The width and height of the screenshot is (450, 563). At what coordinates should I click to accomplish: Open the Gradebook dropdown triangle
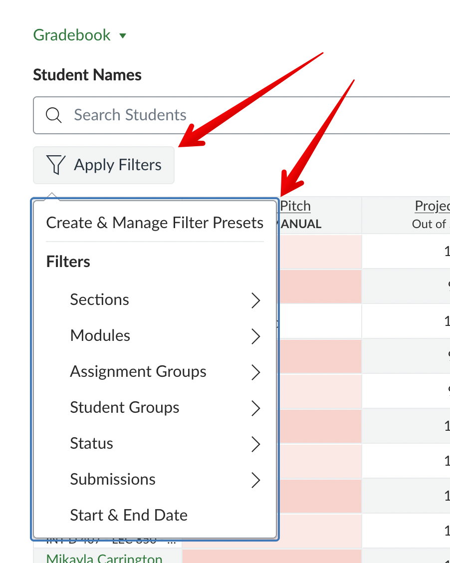[123, 36]
